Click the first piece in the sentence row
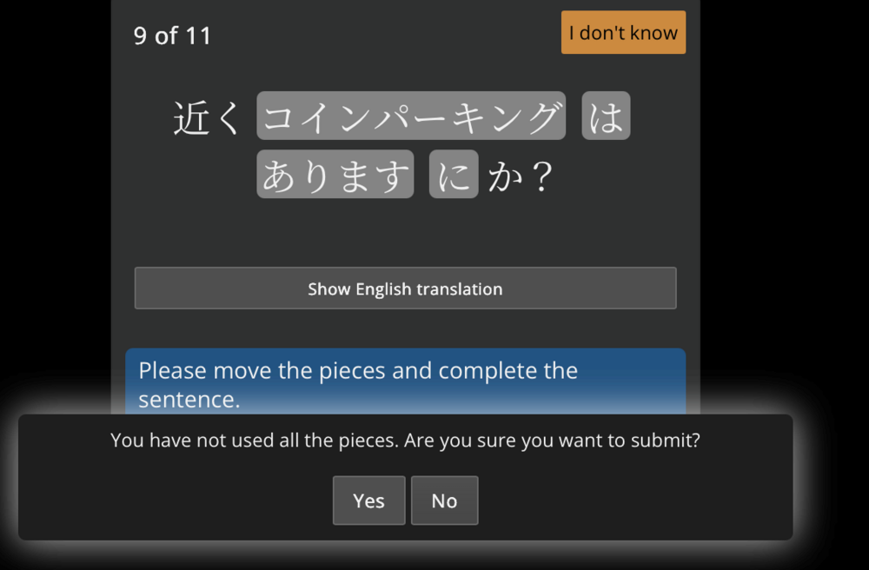 (411, 116)
